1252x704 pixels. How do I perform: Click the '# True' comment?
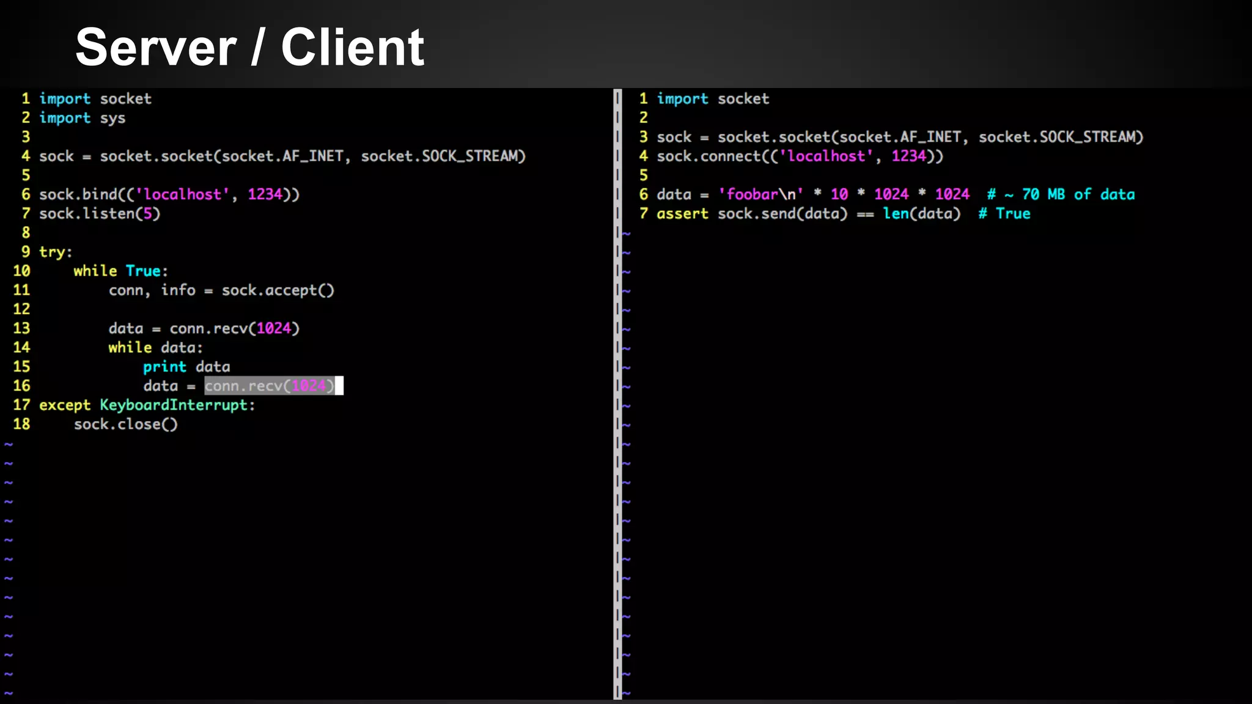click(x=1004, y=214)
